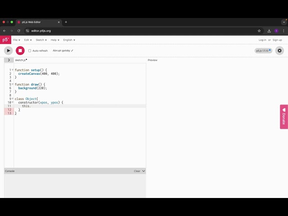288x216 pixels.
Task: Open editor settings gear icon
Action: (279, 50)
